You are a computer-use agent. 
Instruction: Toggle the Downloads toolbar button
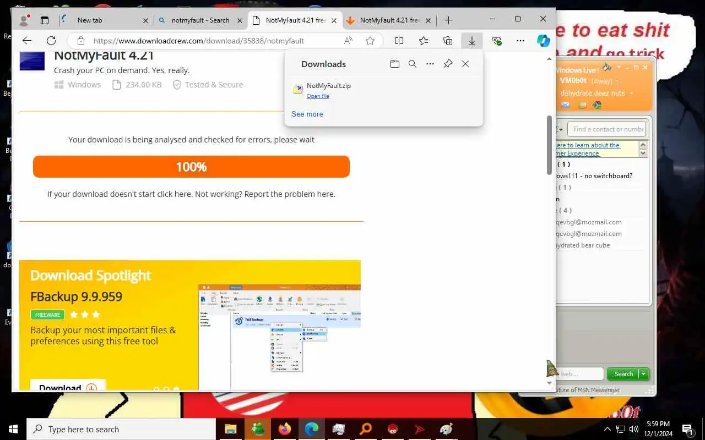(x=472, y=41)
